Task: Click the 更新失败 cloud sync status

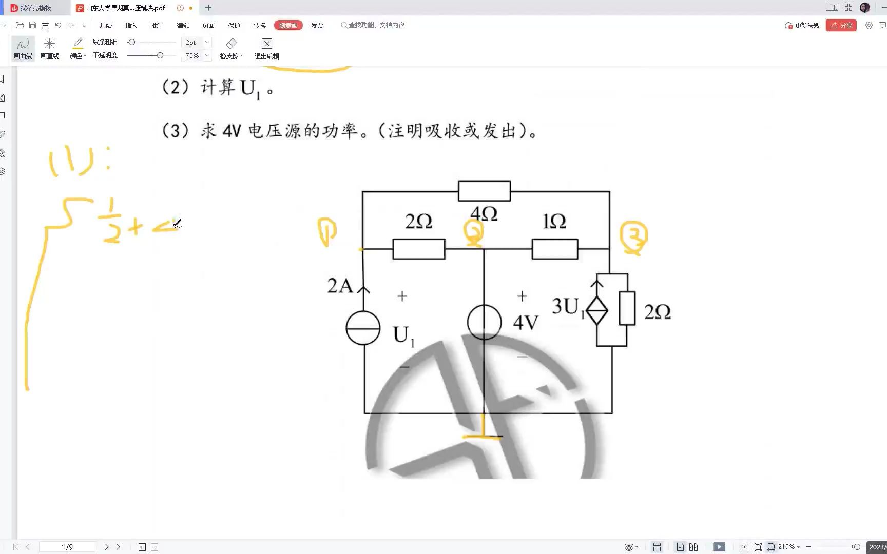Action: coord(802,25)
